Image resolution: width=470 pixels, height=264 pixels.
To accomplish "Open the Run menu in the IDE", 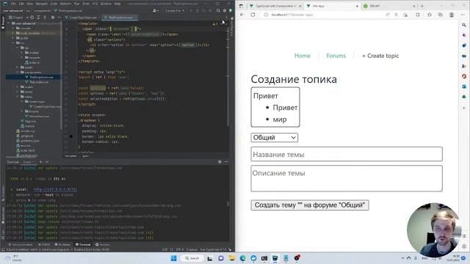I will [x=76, y=4].
